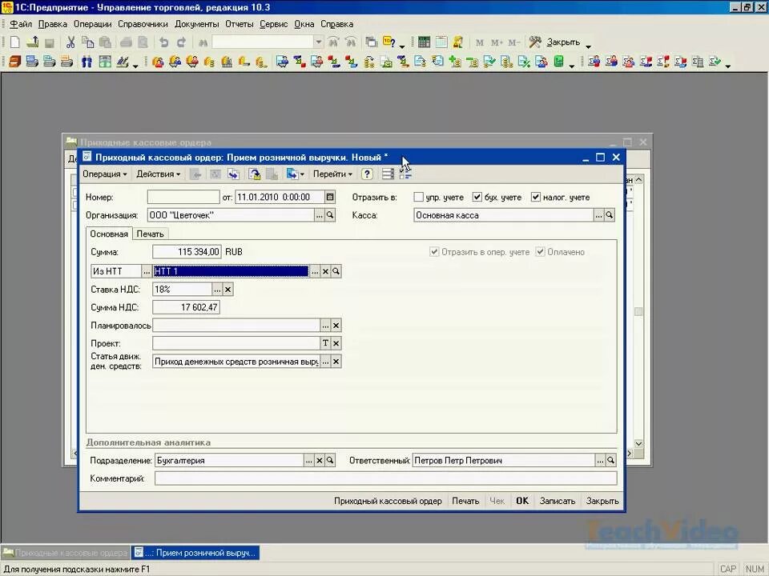Image resolution: width=769 pixels, height=576 pixels.
Task: Open the Перейти dropdown menu
Action: (332, 174)
